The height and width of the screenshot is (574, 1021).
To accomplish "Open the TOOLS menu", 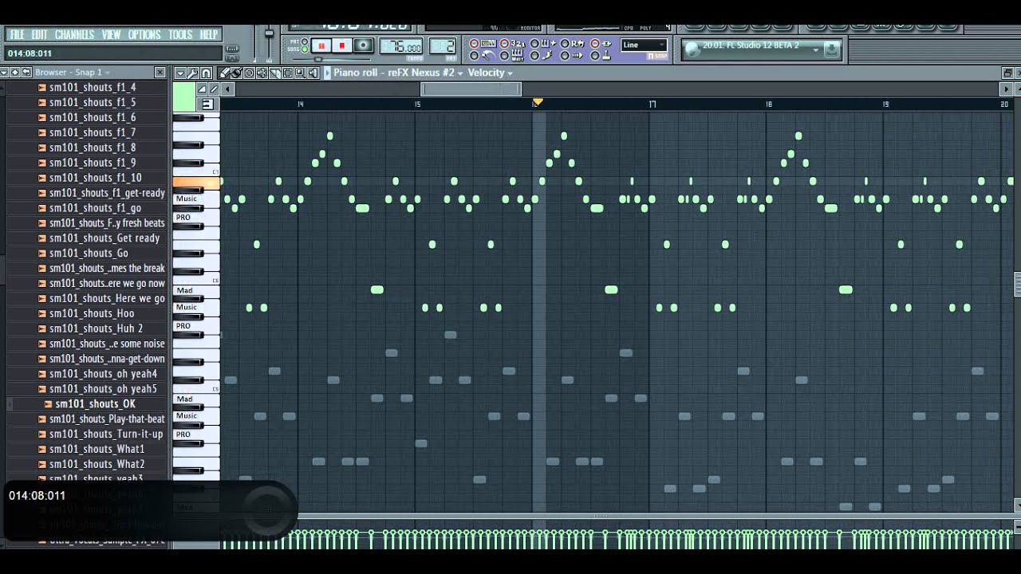I will pyautogui.click(x=180, y=34).
